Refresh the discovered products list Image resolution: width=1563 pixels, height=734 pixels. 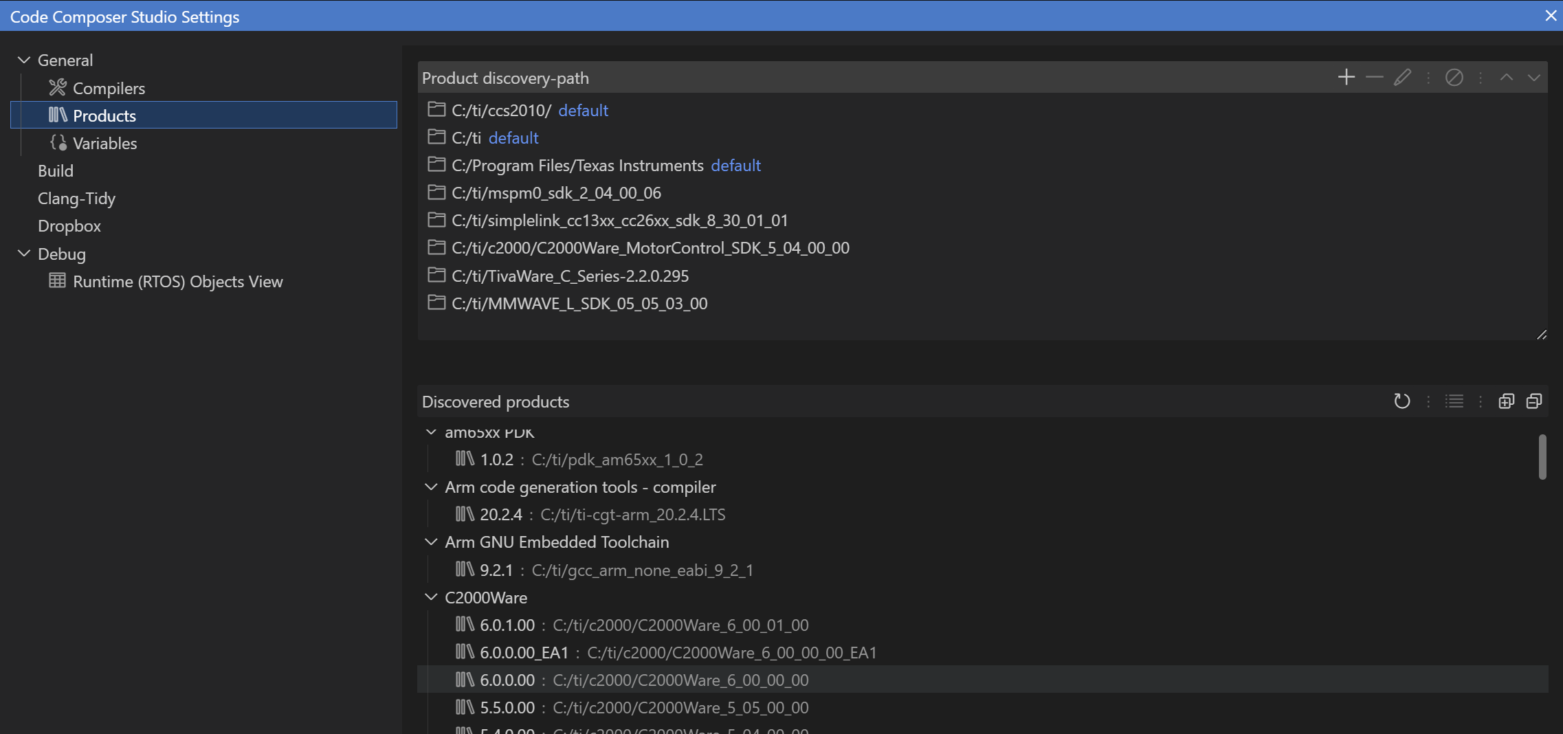coord(1402,401)
